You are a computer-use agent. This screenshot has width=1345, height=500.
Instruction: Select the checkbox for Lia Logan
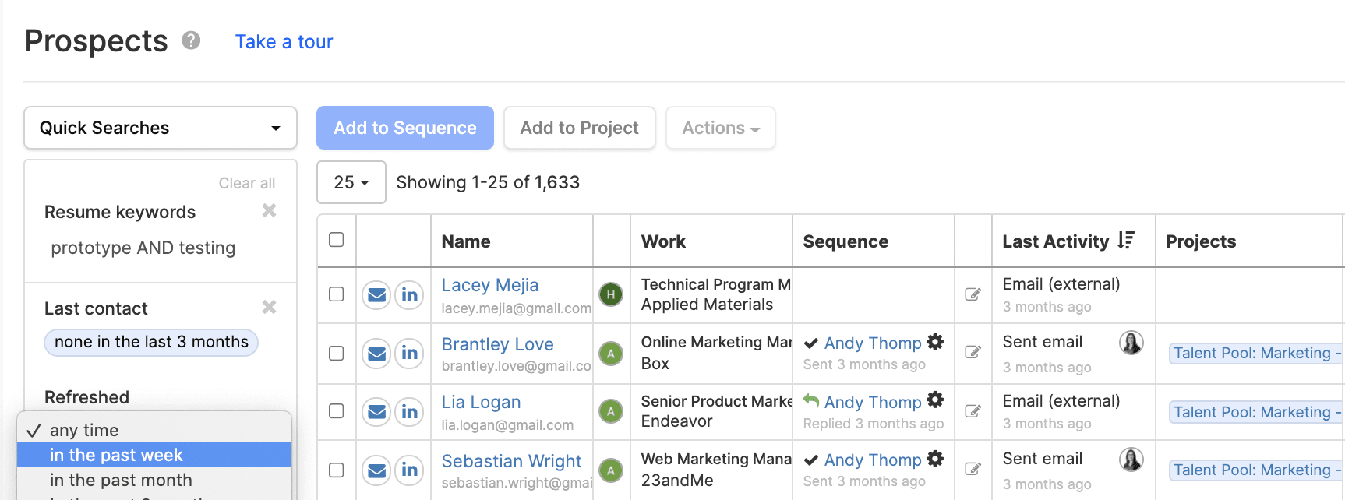coord(337,411)
